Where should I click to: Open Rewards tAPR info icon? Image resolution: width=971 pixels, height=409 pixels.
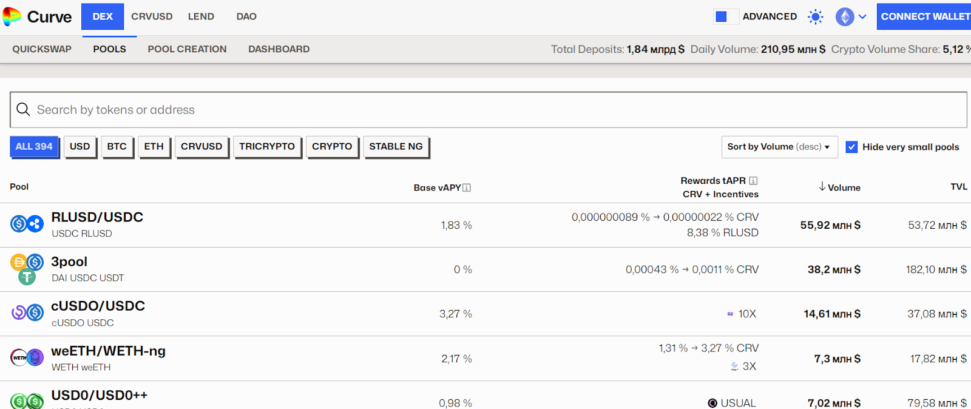(x=753, y=181)
